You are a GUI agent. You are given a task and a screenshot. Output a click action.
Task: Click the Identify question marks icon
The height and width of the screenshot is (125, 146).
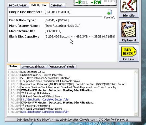point(129,6)
